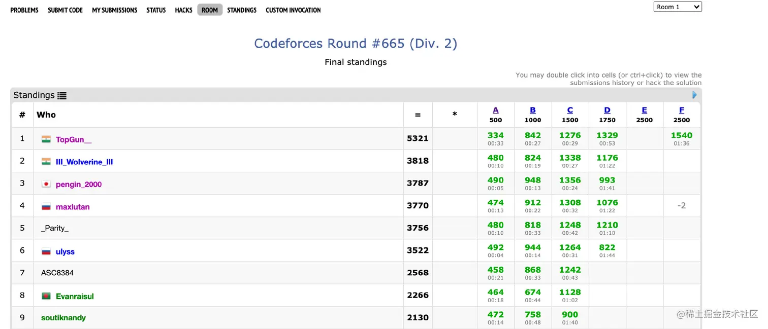Open Evanraisul profile link
Image resolution: width=768 pixels, height=329 pixels.
75,296
